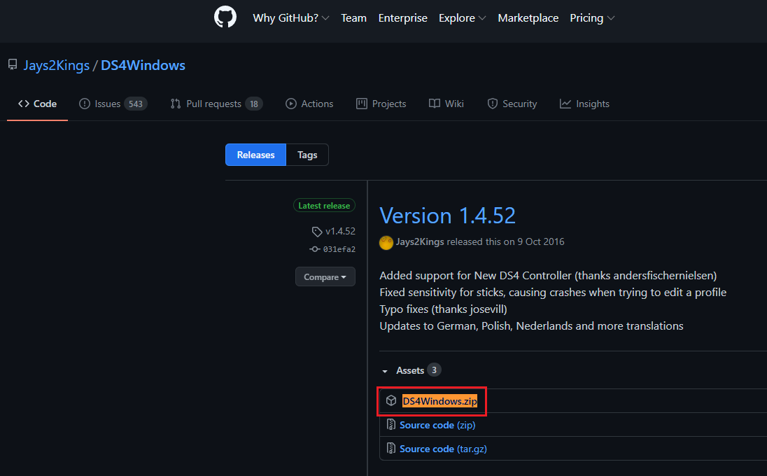Expand the Pricing dropdown menu
767x476 pixels.
point(592,18)
